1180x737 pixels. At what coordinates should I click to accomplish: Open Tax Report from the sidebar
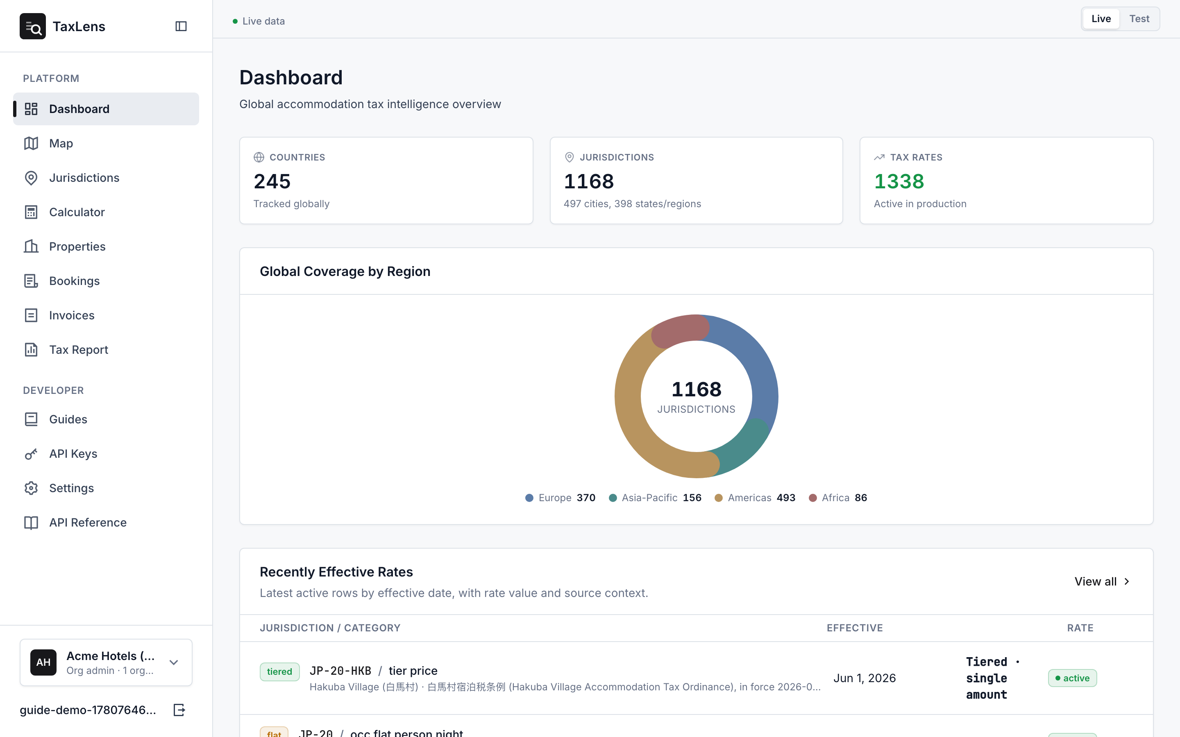[x=106, y=350]
